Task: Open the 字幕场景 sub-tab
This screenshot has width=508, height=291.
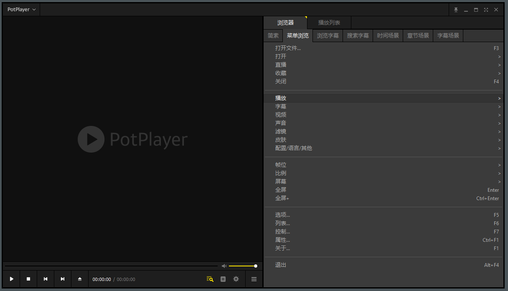Action: (x=448, y=35)
